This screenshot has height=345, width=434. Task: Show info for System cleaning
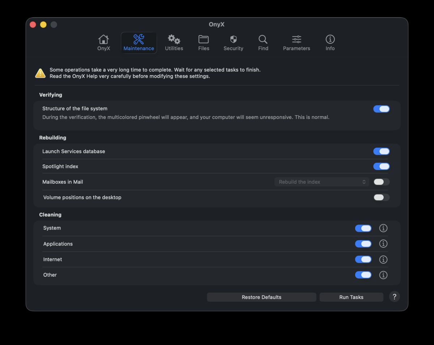(383, 228)
